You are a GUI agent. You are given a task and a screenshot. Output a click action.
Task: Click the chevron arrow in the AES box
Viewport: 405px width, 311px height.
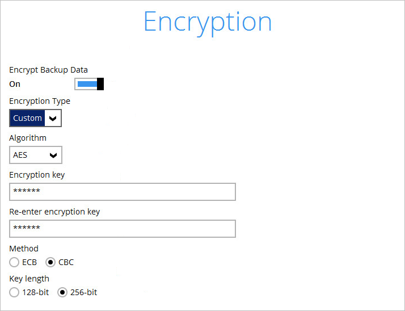pos(53,155)
